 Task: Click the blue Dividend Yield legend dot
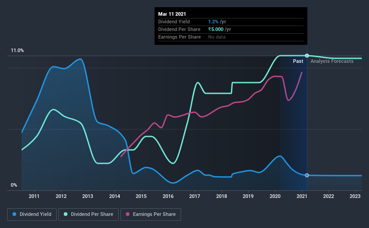[14, 214]
